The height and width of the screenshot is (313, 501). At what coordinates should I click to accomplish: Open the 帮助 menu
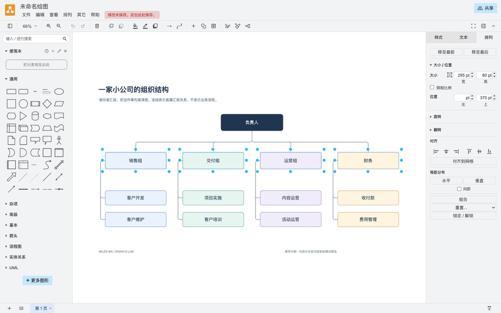[95, 15]
